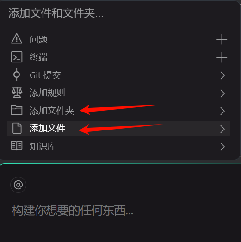The height and width of the screenshot is (242, 241).
Task: Focus the 添加文件和文件夹 search field
Action: pos(118,13)
